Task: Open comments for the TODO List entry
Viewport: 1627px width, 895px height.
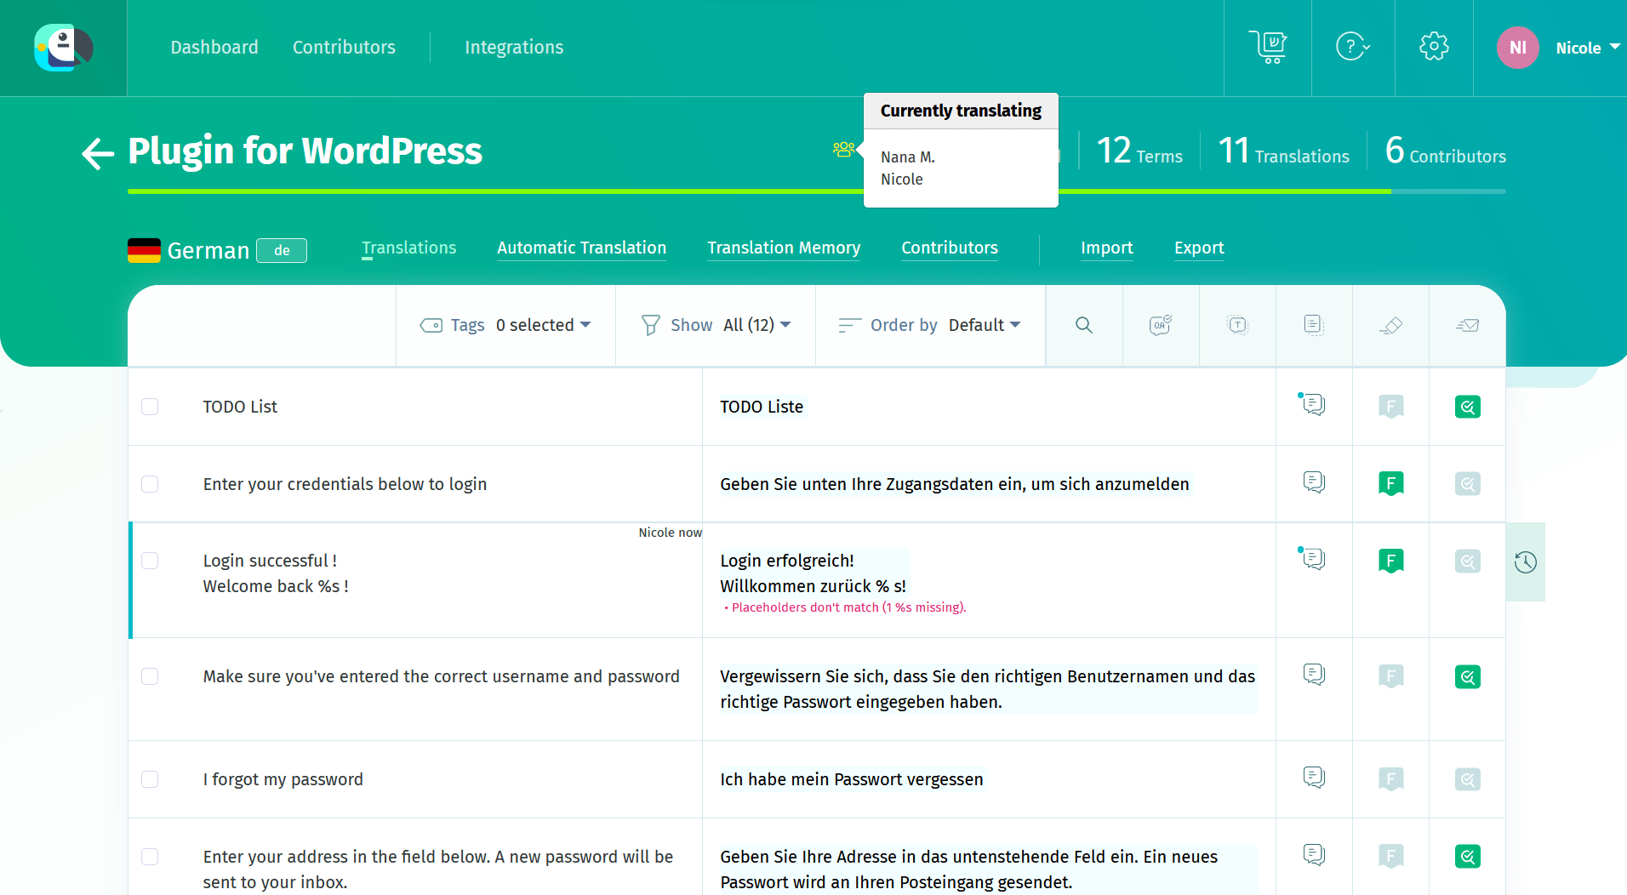Action: [x=1313, y=406]
